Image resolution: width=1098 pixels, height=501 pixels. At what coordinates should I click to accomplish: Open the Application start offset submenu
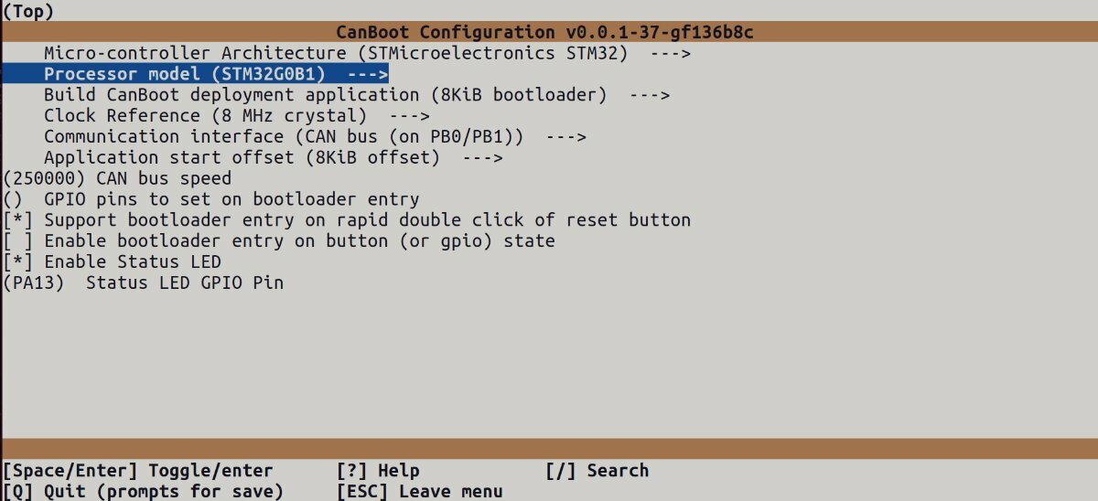[273, 158]
